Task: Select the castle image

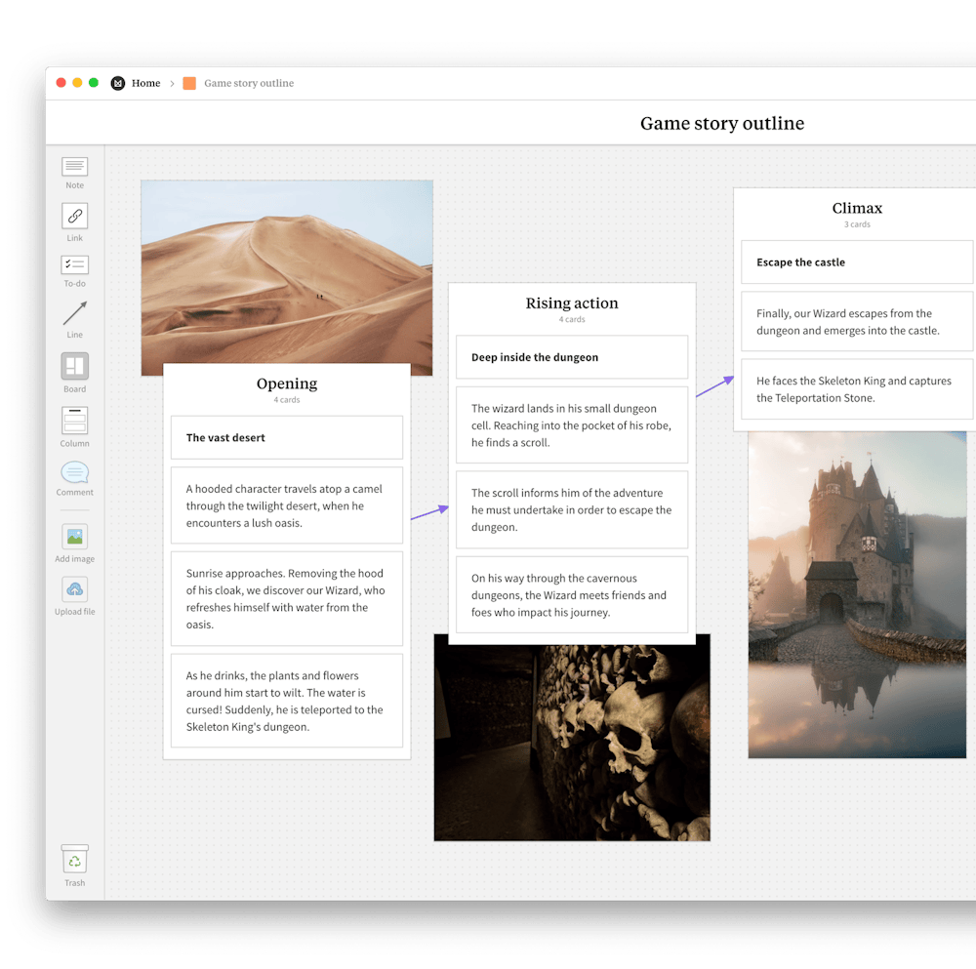Action: 856,593
